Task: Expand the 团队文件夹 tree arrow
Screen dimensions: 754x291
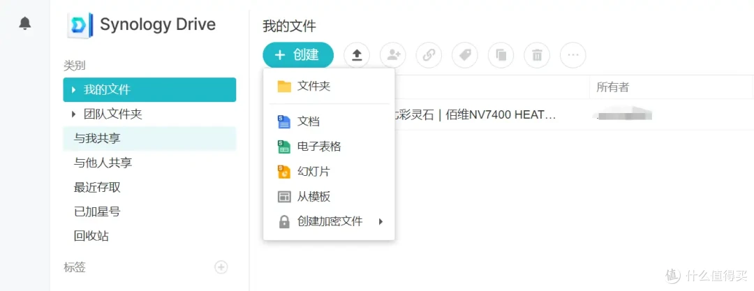Action: 73,114
